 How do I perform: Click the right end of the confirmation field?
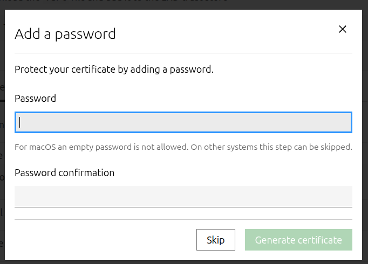[345, 196]
